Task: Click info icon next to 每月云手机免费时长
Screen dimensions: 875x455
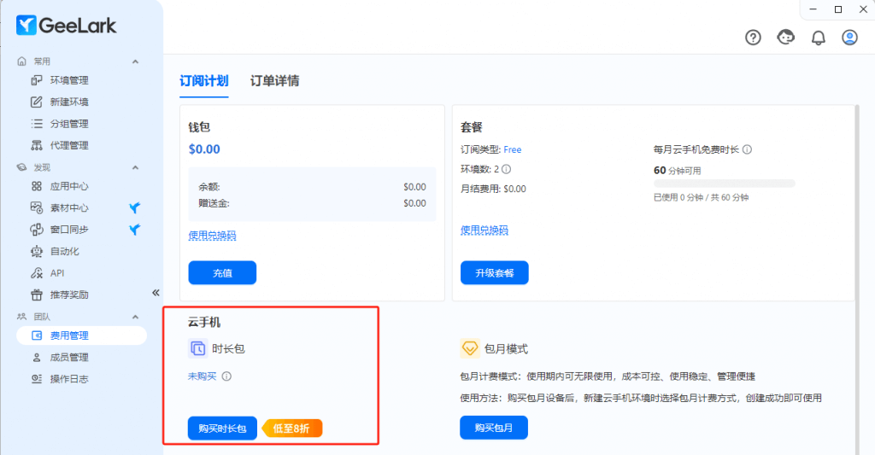Action: [x=747, y=149]
